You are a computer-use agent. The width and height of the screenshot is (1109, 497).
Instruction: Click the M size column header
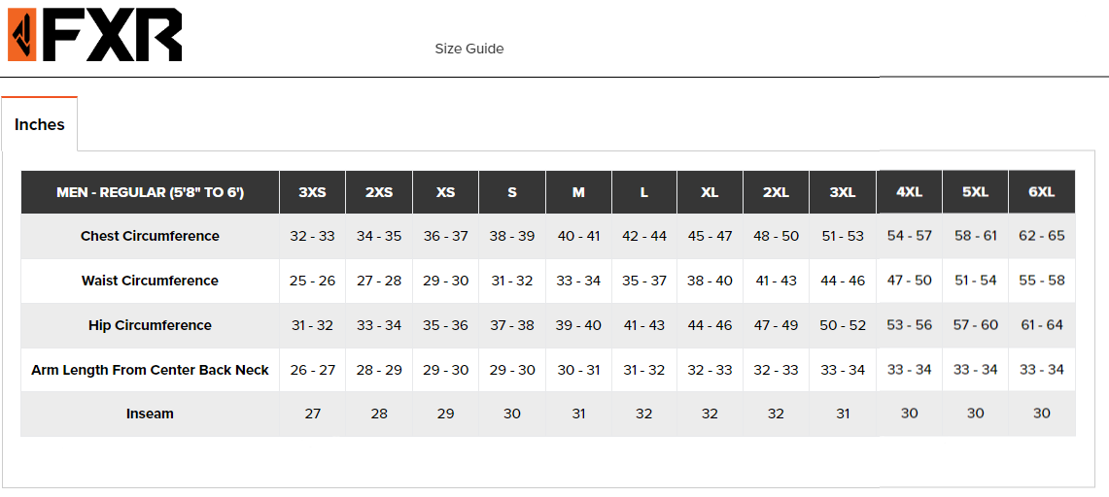(578, 192)
